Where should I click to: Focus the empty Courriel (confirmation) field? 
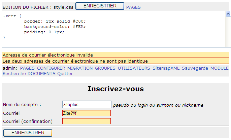pyautogui.click(x=87, y=121)
